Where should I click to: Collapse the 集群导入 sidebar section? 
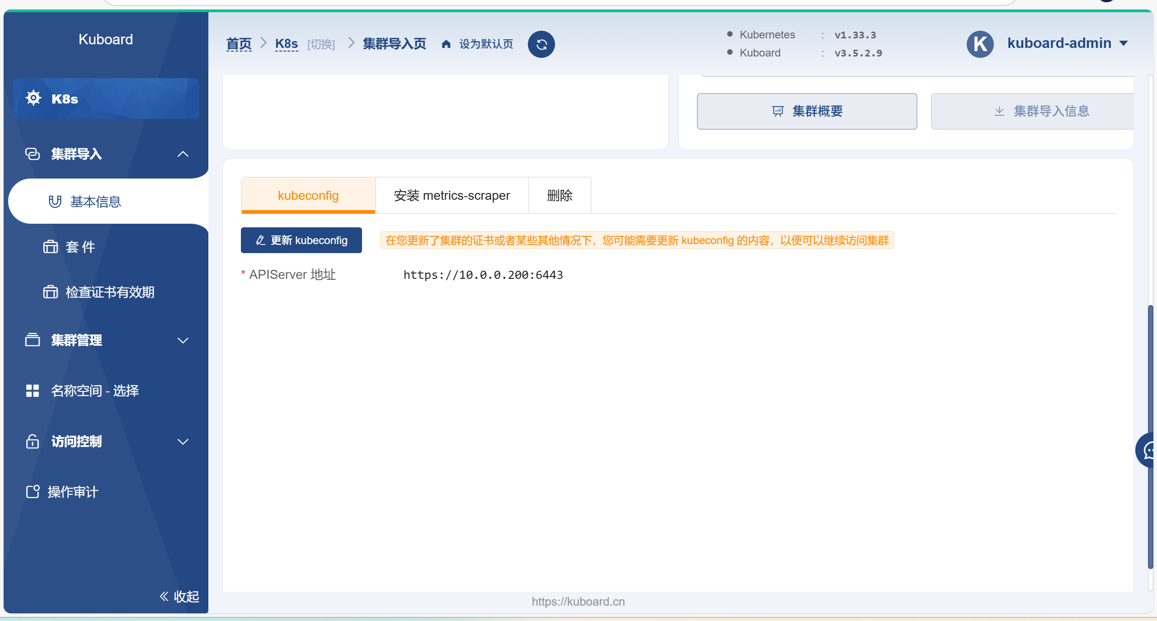pos(183,154)
